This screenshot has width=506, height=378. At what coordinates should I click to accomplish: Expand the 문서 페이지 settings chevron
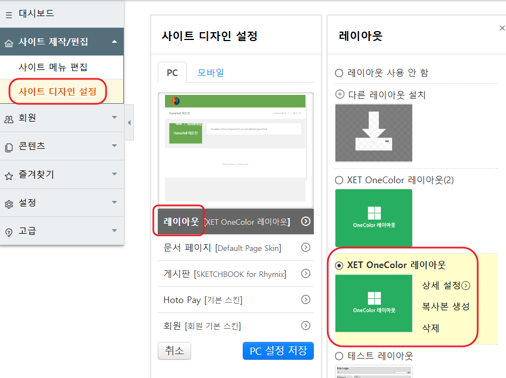click(305, 248)
